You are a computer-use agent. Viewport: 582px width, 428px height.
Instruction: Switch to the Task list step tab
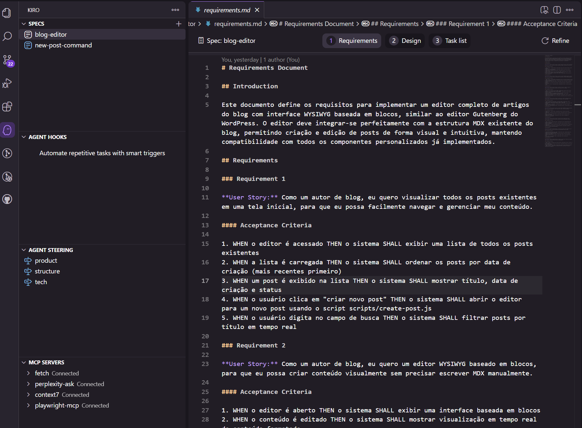pos(450,41)
